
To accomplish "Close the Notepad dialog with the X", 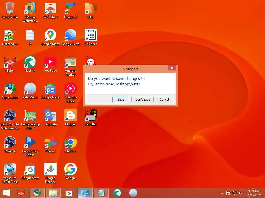I will (172, 68).
